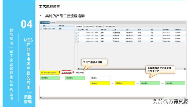Viewport: 191px width, 107px height.
Task: Click the flow diagram's horizontal scrollbar thumb
Action: coord(102,97)
